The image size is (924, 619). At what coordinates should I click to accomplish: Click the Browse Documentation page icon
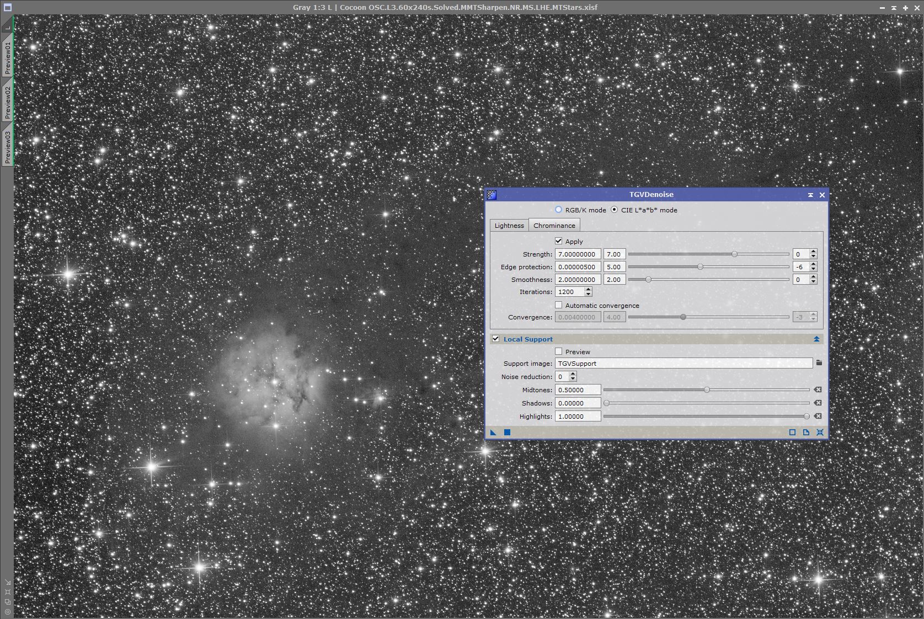tap(806, 433)
